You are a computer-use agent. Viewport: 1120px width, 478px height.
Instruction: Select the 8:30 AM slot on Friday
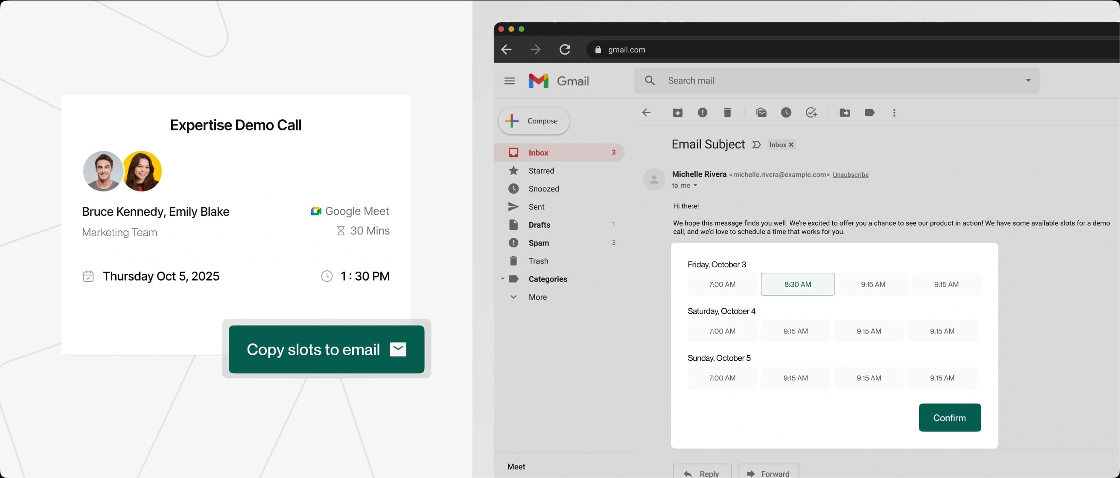[797, 284]
